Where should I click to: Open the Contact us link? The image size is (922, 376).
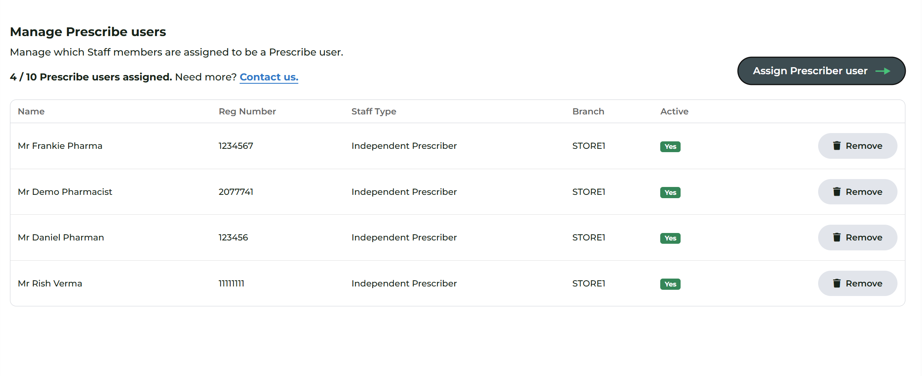click(x=269, y=77)
